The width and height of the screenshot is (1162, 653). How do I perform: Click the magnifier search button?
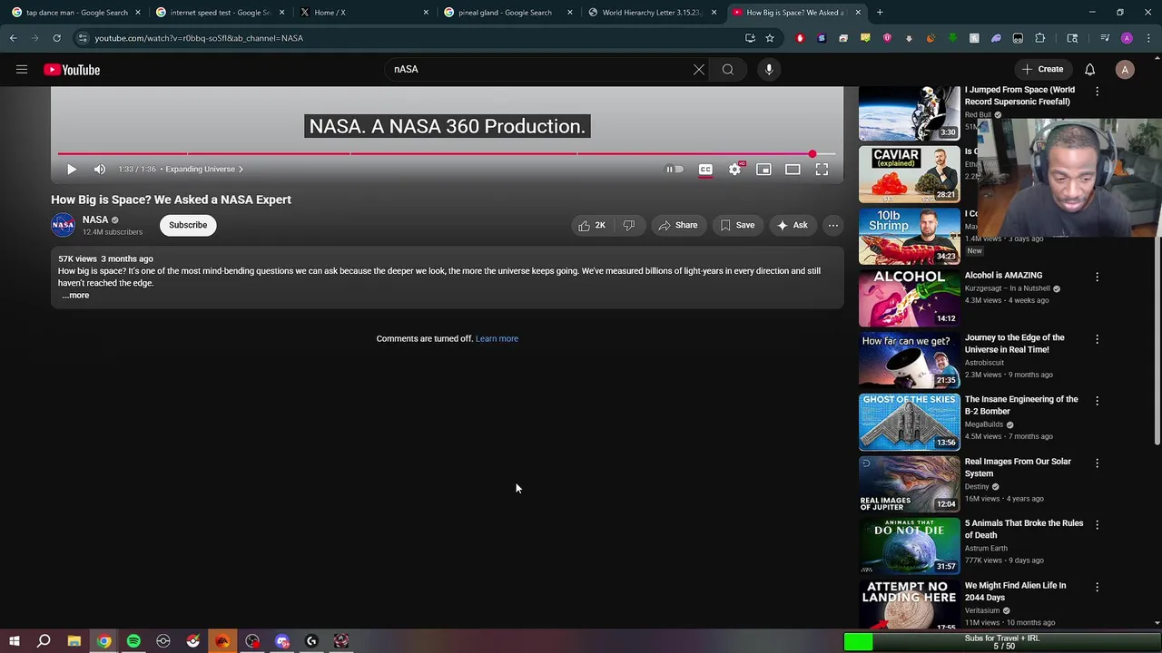click(728, 69)
